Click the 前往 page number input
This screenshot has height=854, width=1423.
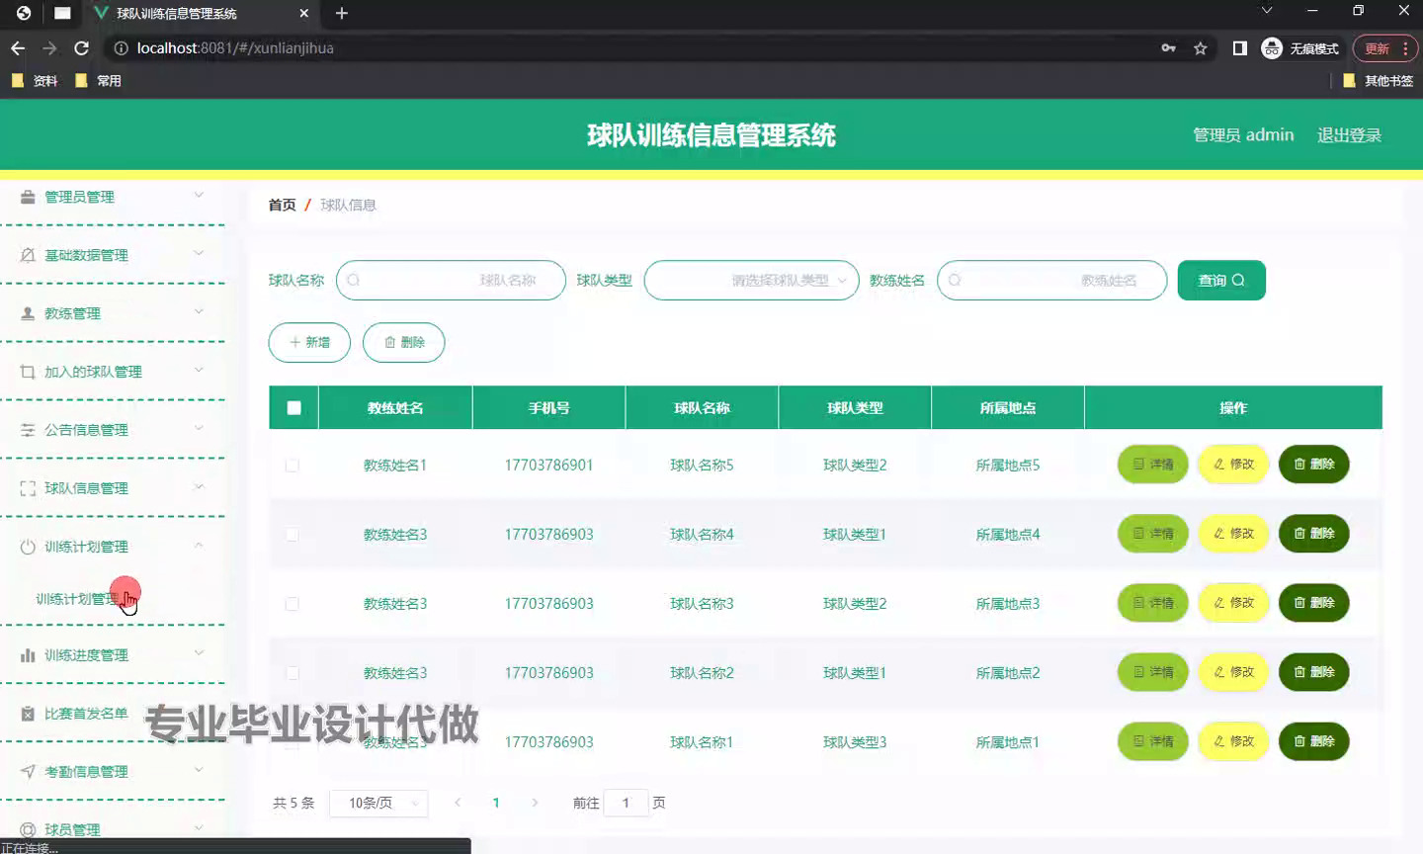click(626, 803)
